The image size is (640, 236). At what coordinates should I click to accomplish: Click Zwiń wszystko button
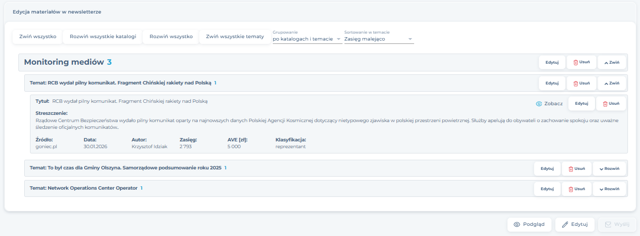click(38, 37)
